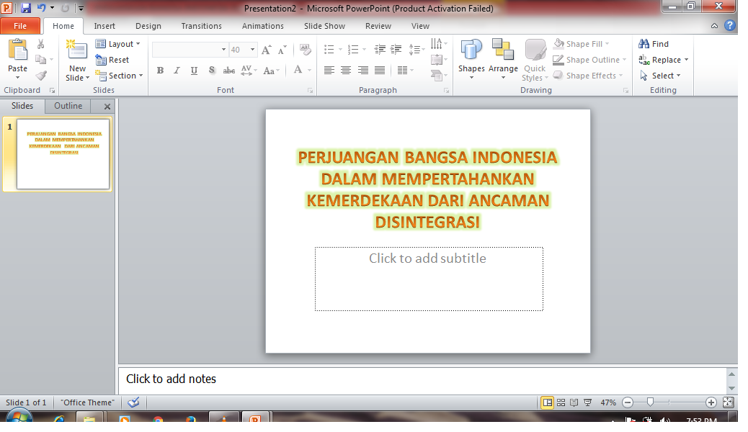Viewport: 748px width, 432px height.
Task: Toggle Bold text formatting
Action: click(x=160, y=71)
